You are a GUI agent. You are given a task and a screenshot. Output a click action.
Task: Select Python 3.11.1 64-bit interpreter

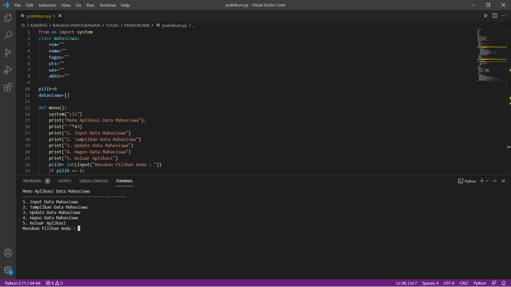[x=23, y=283]
